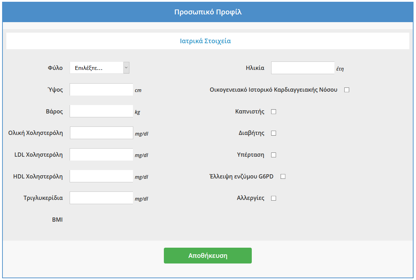Click into the HDL Χοληστερόλη field
The height and width of the screenshot is (280, 416).
point(101,176)
